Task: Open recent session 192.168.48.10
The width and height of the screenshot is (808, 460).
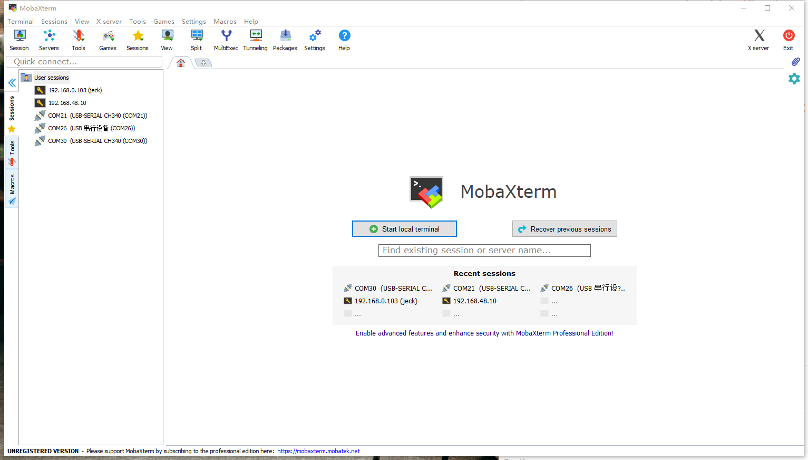Action: pos(470,301)
